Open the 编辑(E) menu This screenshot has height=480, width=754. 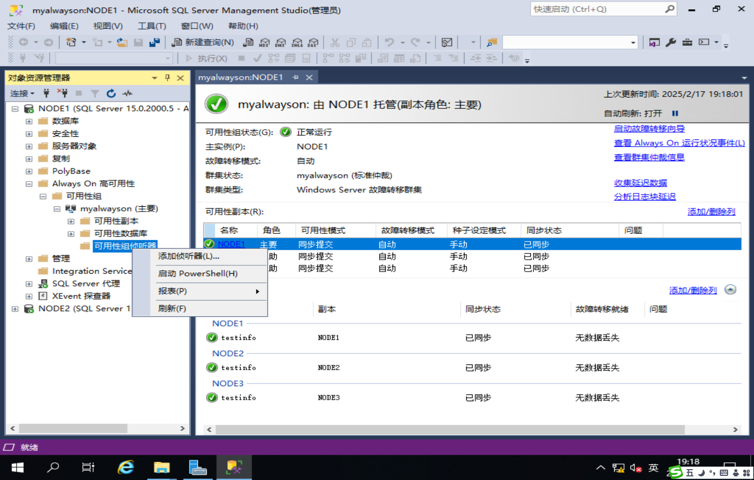point(64,26)
